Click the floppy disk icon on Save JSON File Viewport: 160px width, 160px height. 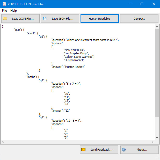pyautogui.click(x=45, y=18)
